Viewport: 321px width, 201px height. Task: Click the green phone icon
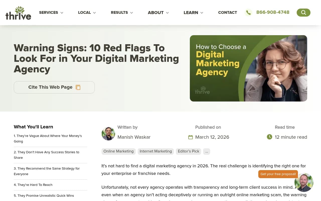pos(248,13)
